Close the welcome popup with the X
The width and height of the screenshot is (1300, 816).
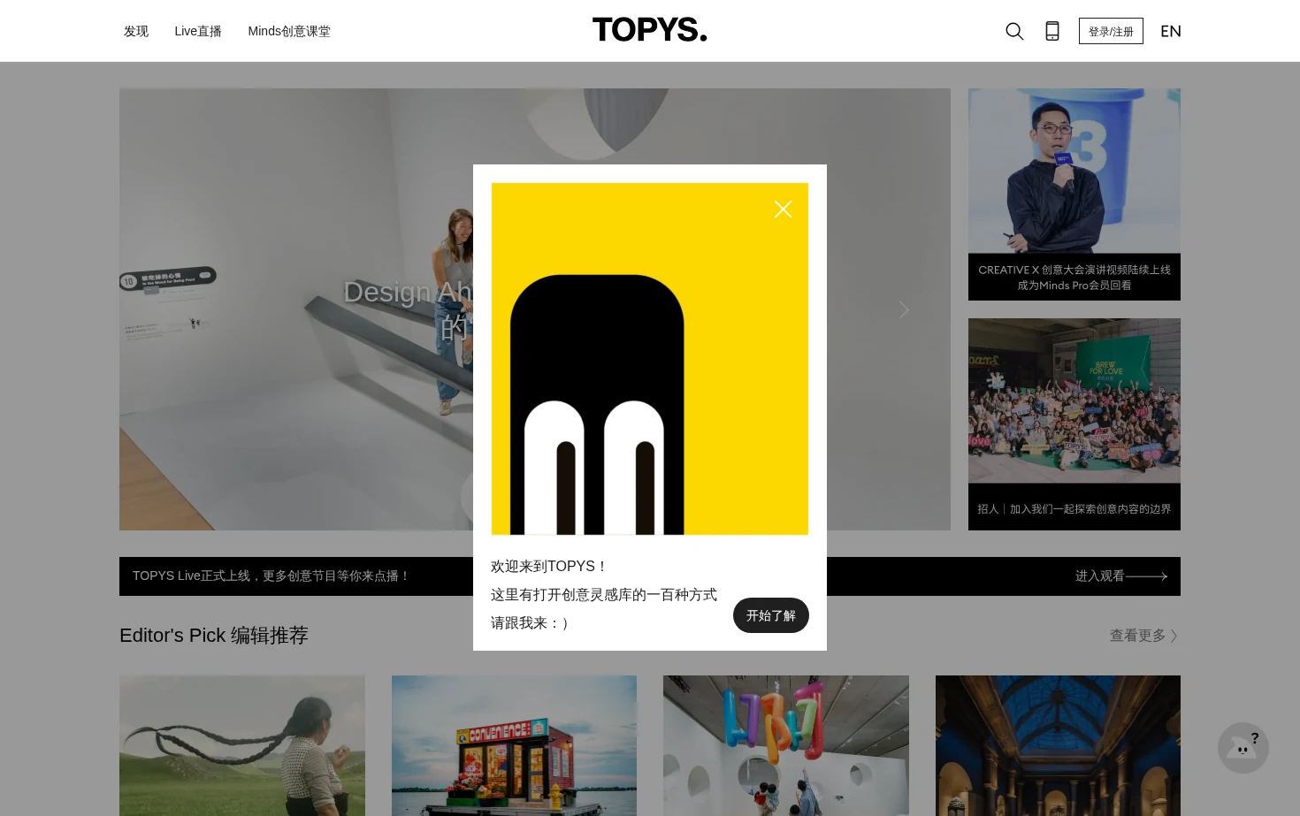click(783, 209)
